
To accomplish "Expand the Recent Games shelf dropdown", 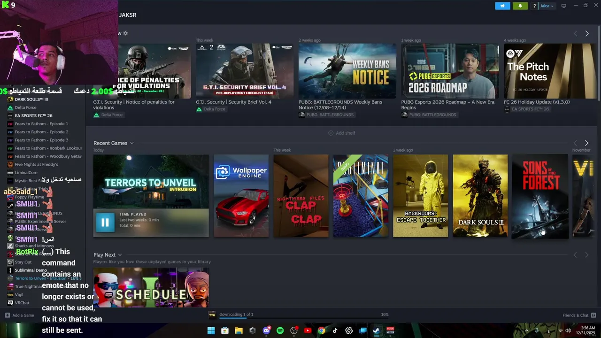I will pos(131,143).
